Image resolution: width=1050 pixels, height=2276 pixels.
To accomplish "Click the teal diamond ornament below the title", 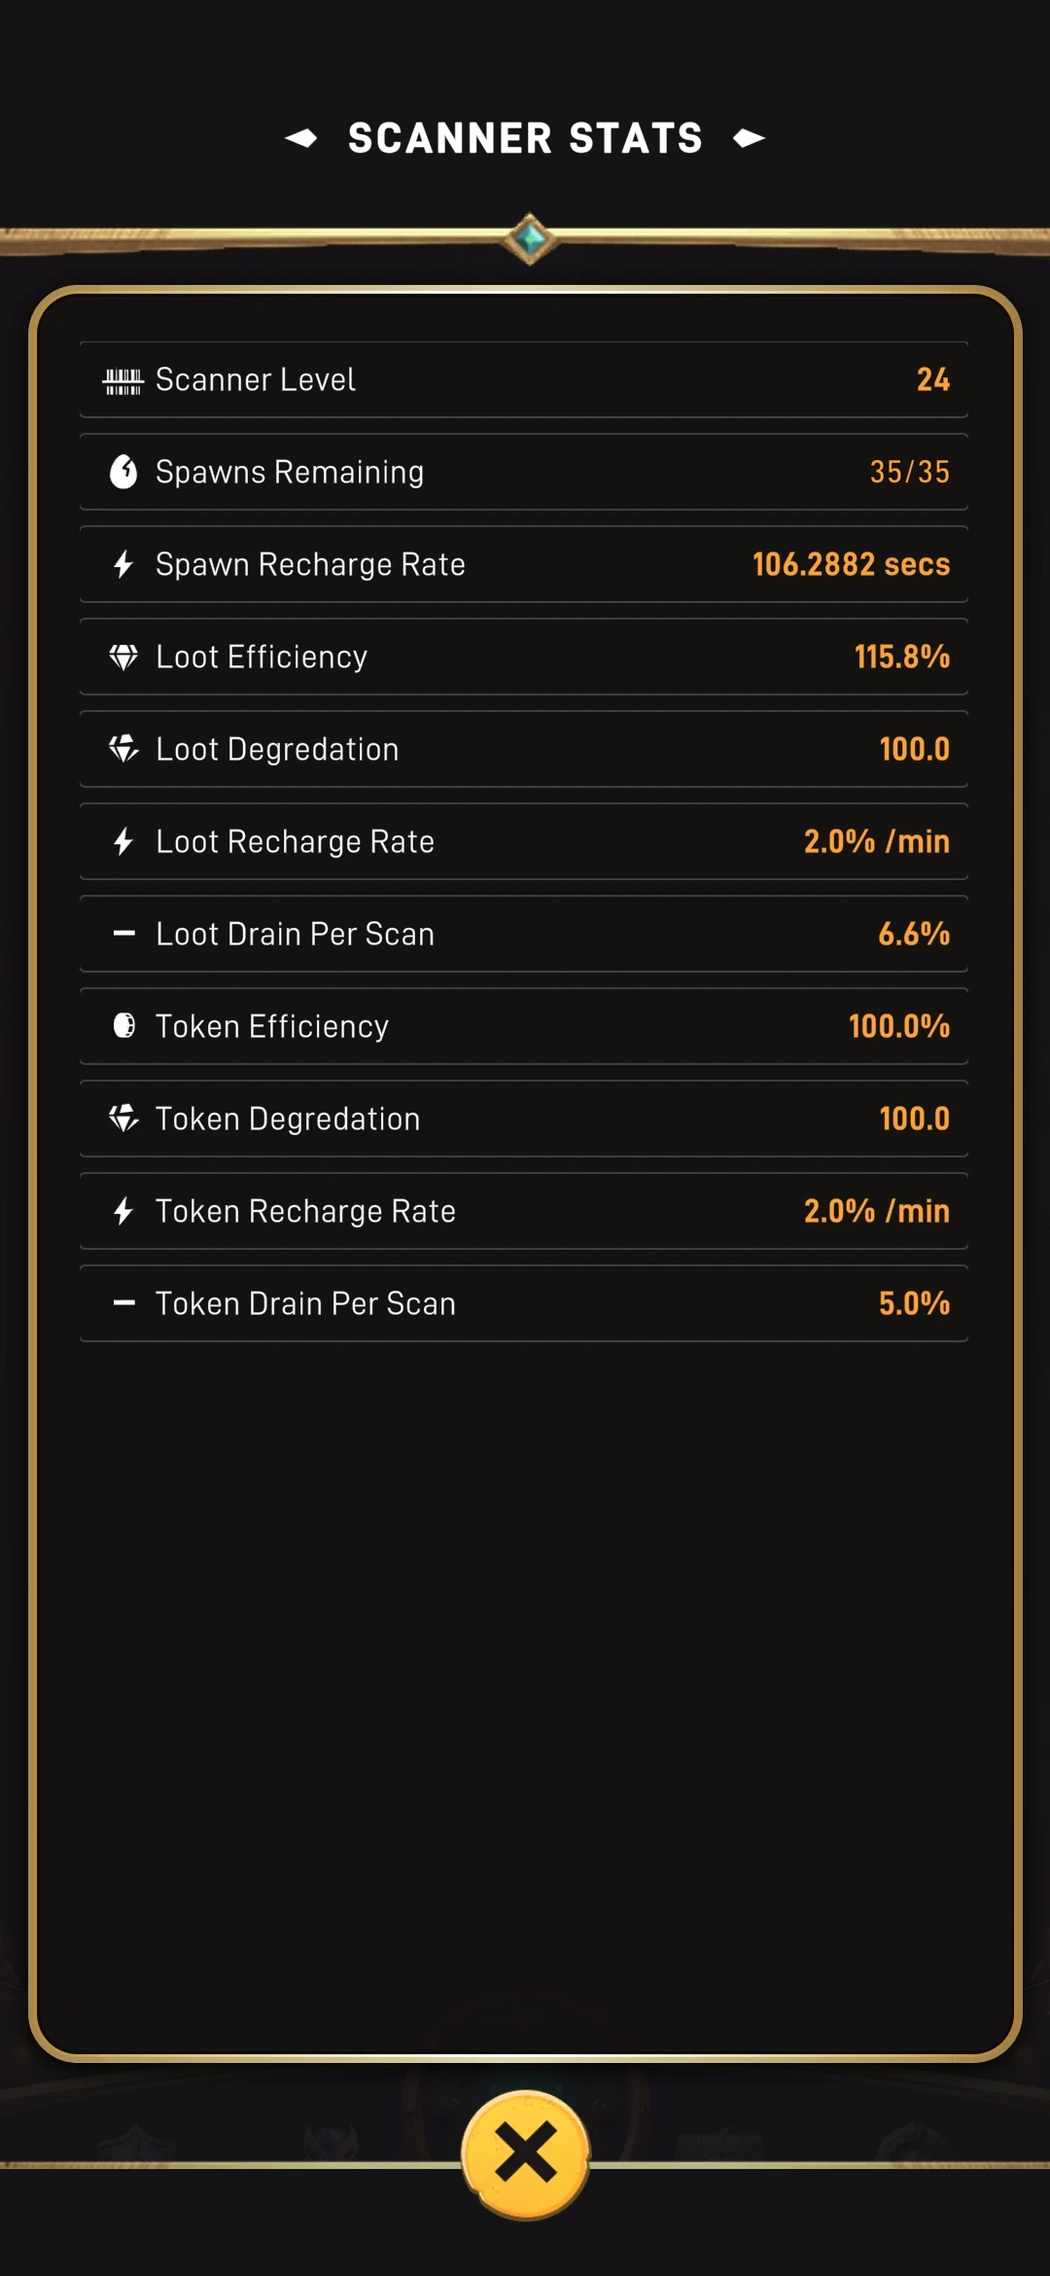I will (530, 238).
